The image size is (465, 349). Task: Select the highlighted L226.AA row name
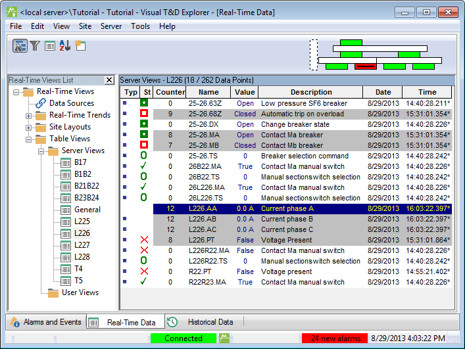pyautogui.click(x=203, y=208)
